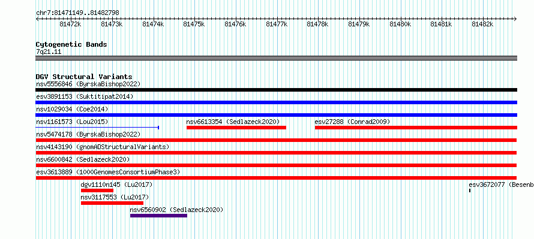This screenshot has height=239, width=534.
Task: Click the 81473k ruler position
Action: pyautogui.click(x=112, y=24)
